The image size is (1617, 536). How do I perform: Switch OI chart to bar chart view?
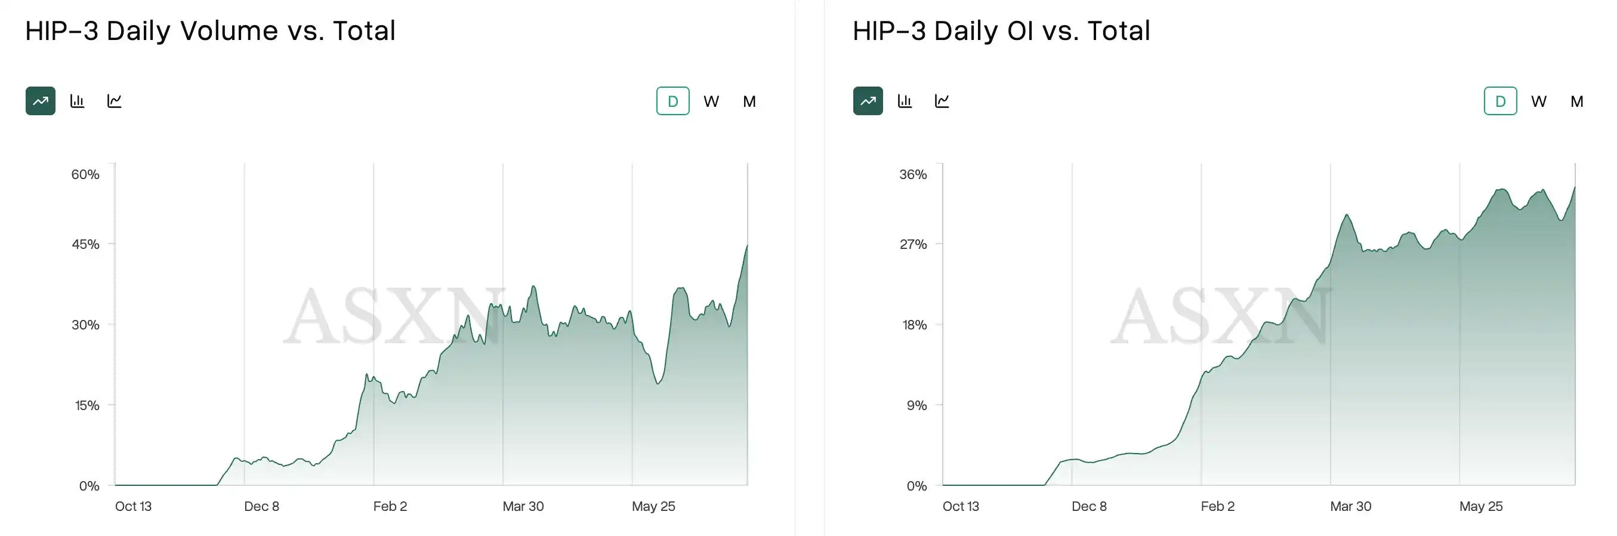[905, 101]
